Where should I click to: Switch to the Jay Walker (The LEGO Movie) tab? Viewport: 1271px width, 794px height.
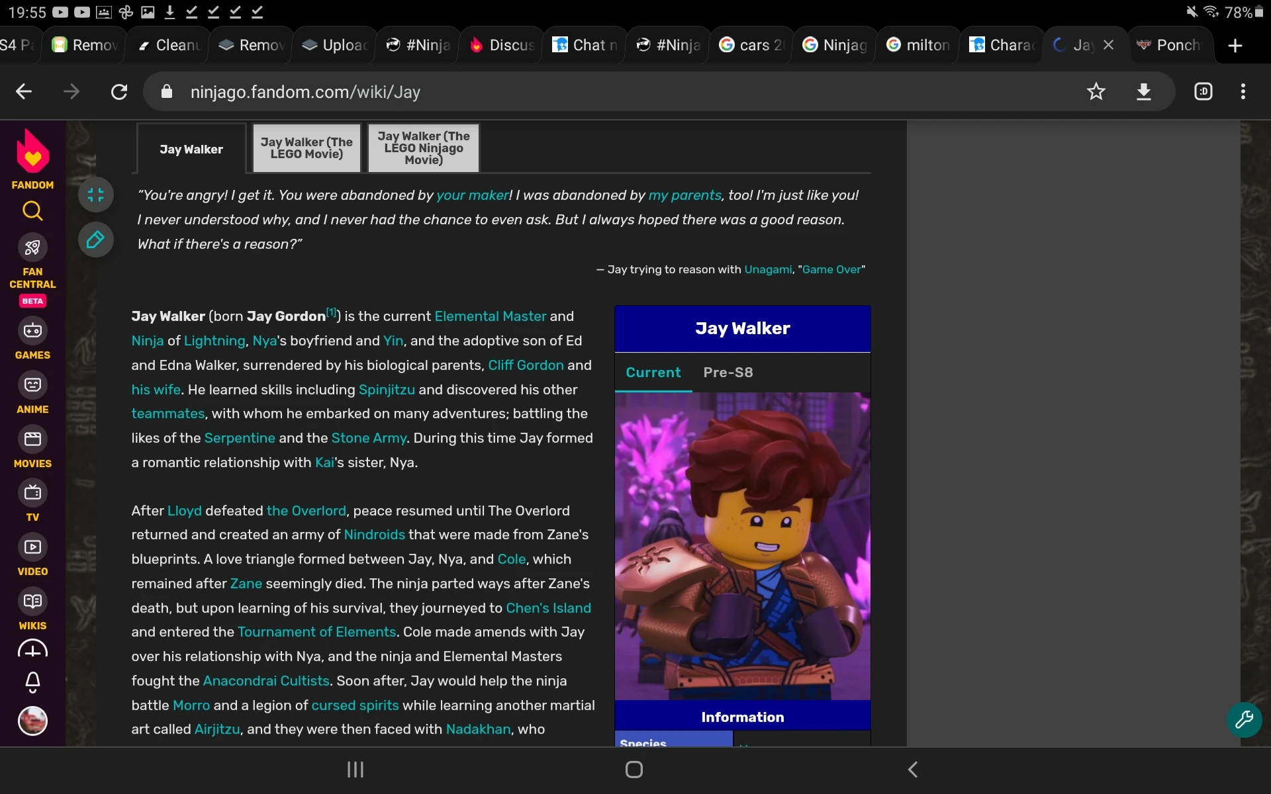306,148
